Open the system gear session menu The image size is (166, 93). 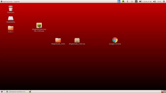click(164, 2)
